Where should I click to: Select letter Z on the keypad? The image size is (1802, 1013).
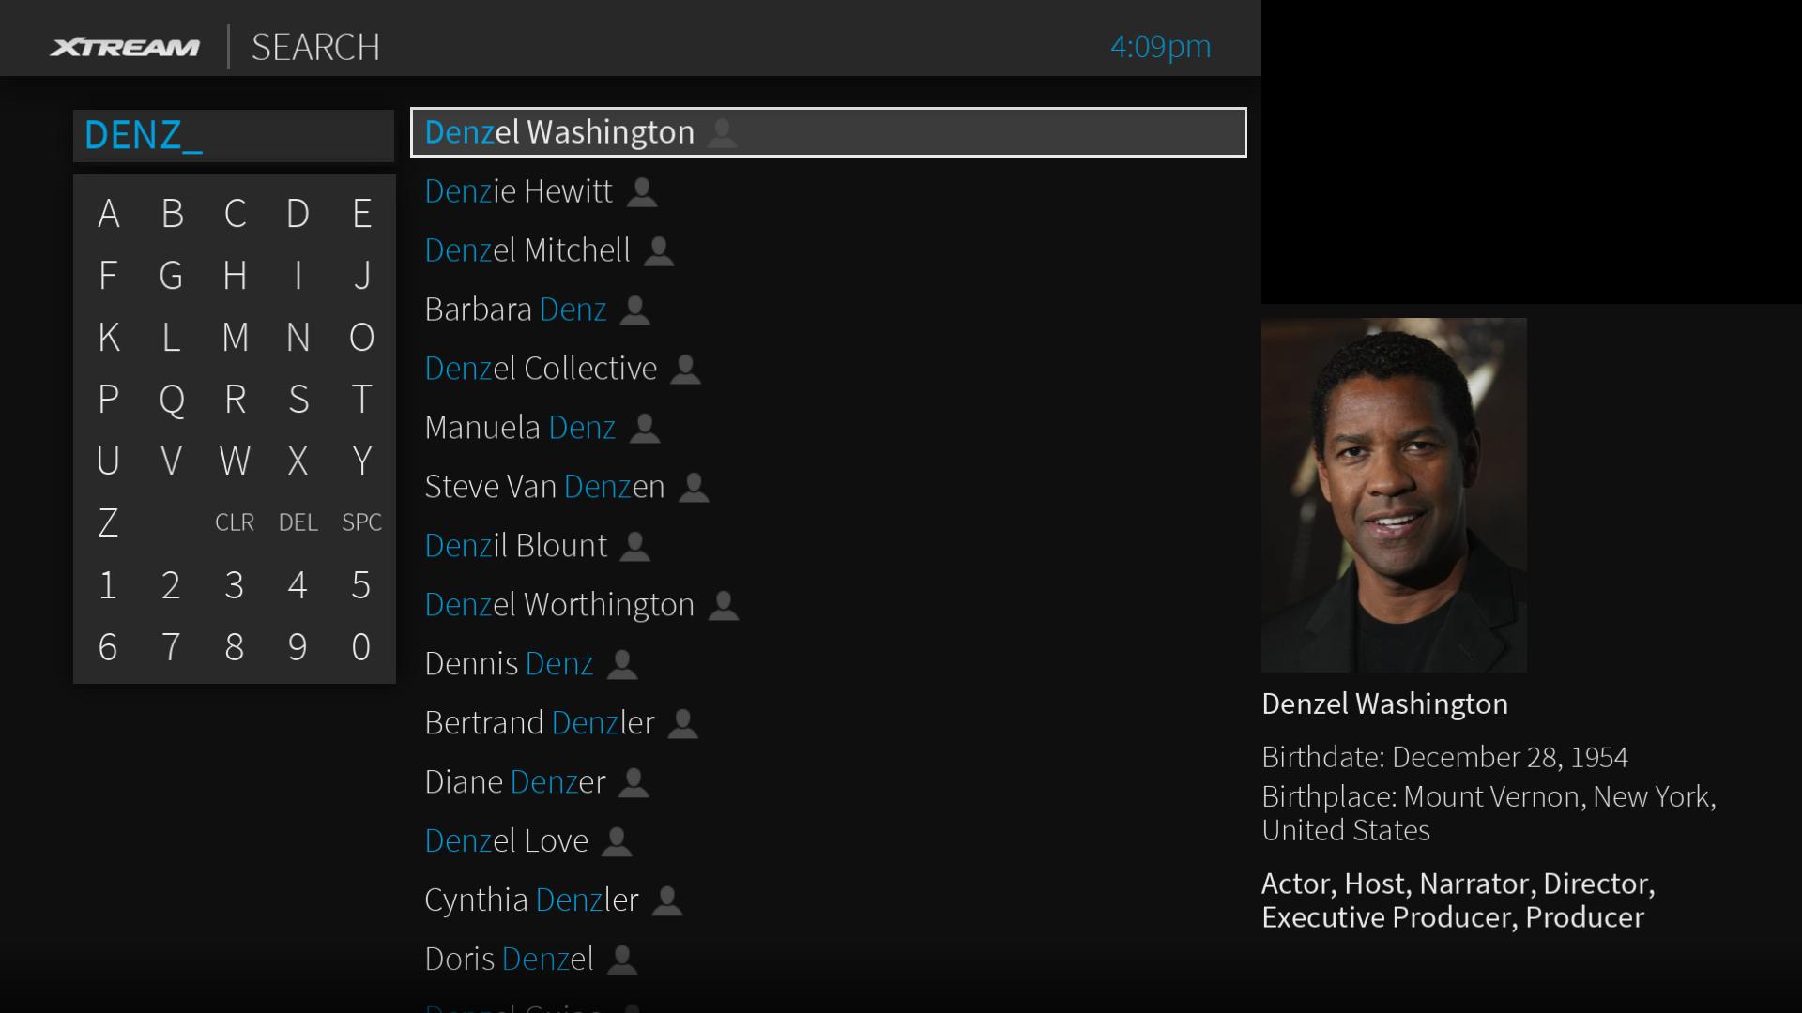(x=109, y=522)
